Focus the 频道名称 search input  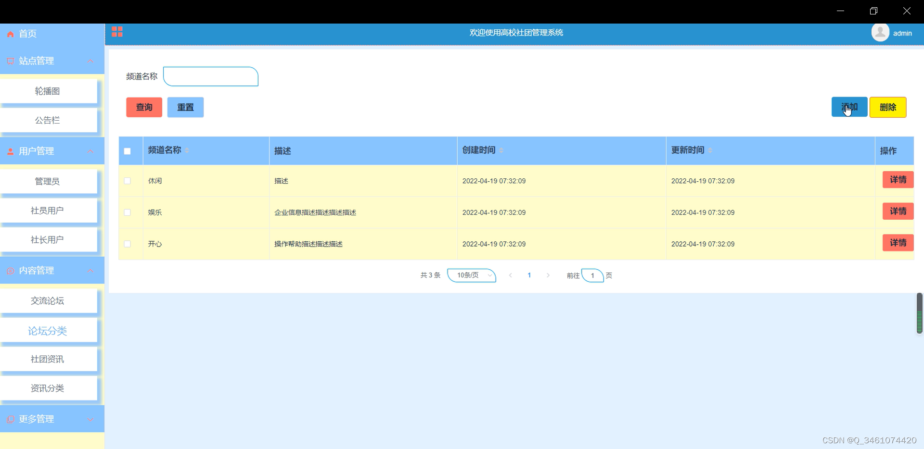coord(211,76)
